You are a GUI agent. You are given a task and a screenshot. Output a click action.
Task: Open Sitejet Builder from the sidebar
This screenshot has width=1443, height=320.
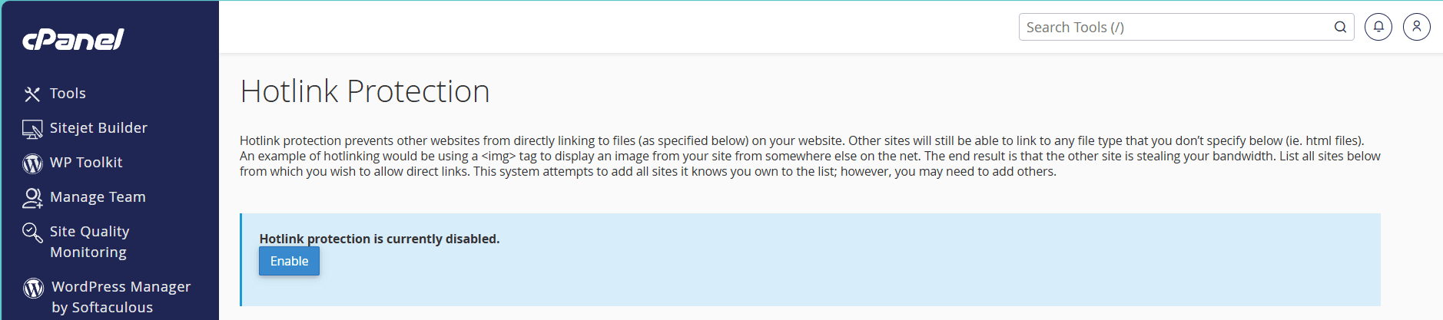click(x=98, y=127)
